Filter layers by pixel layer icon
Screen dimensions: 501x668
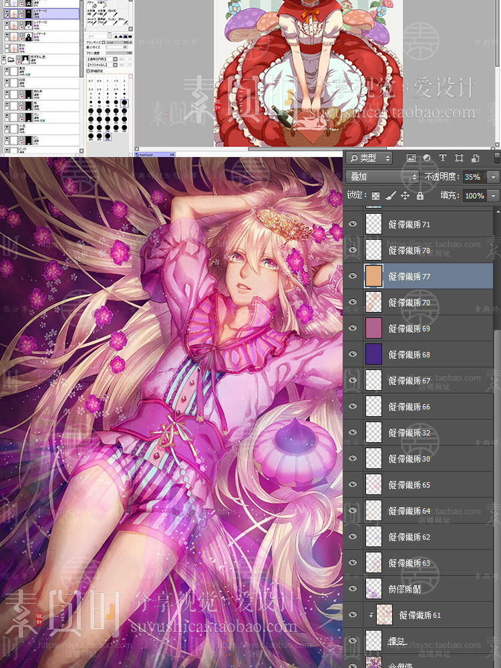[x=411, y=158]
